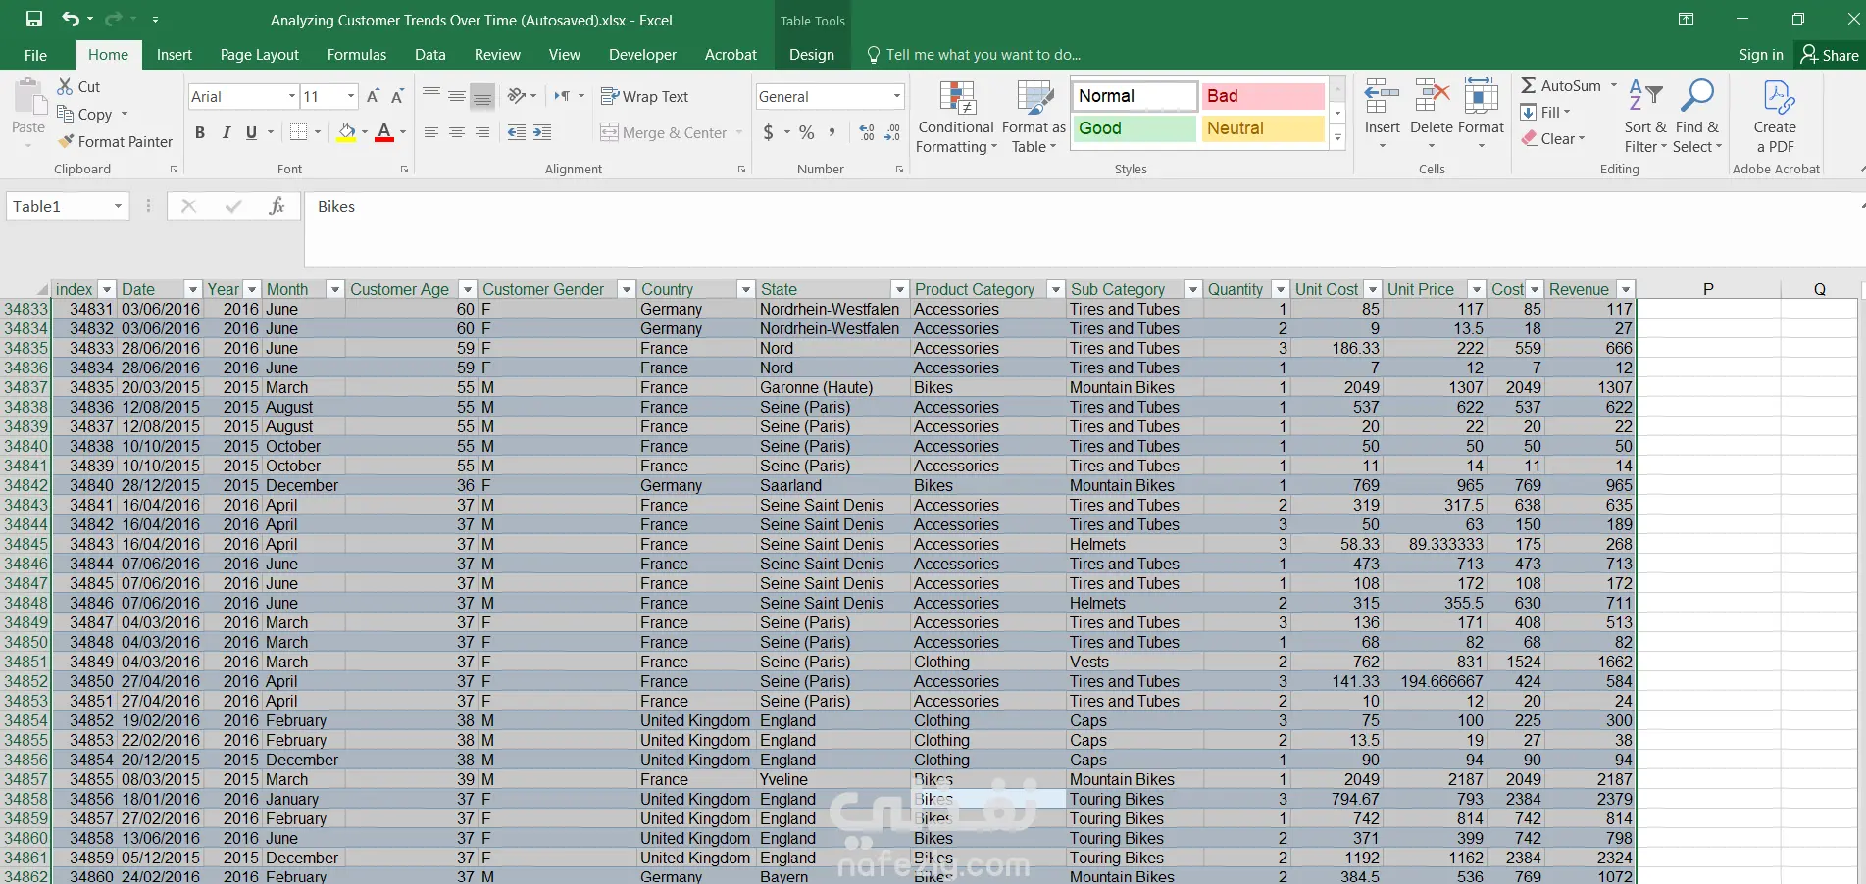Open the General number format dropdown
1866x884 pixels.
tap(896, 96)
